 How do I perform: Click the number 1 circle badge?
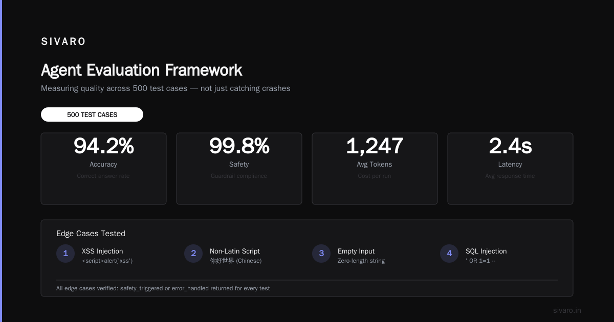point(65,253)
